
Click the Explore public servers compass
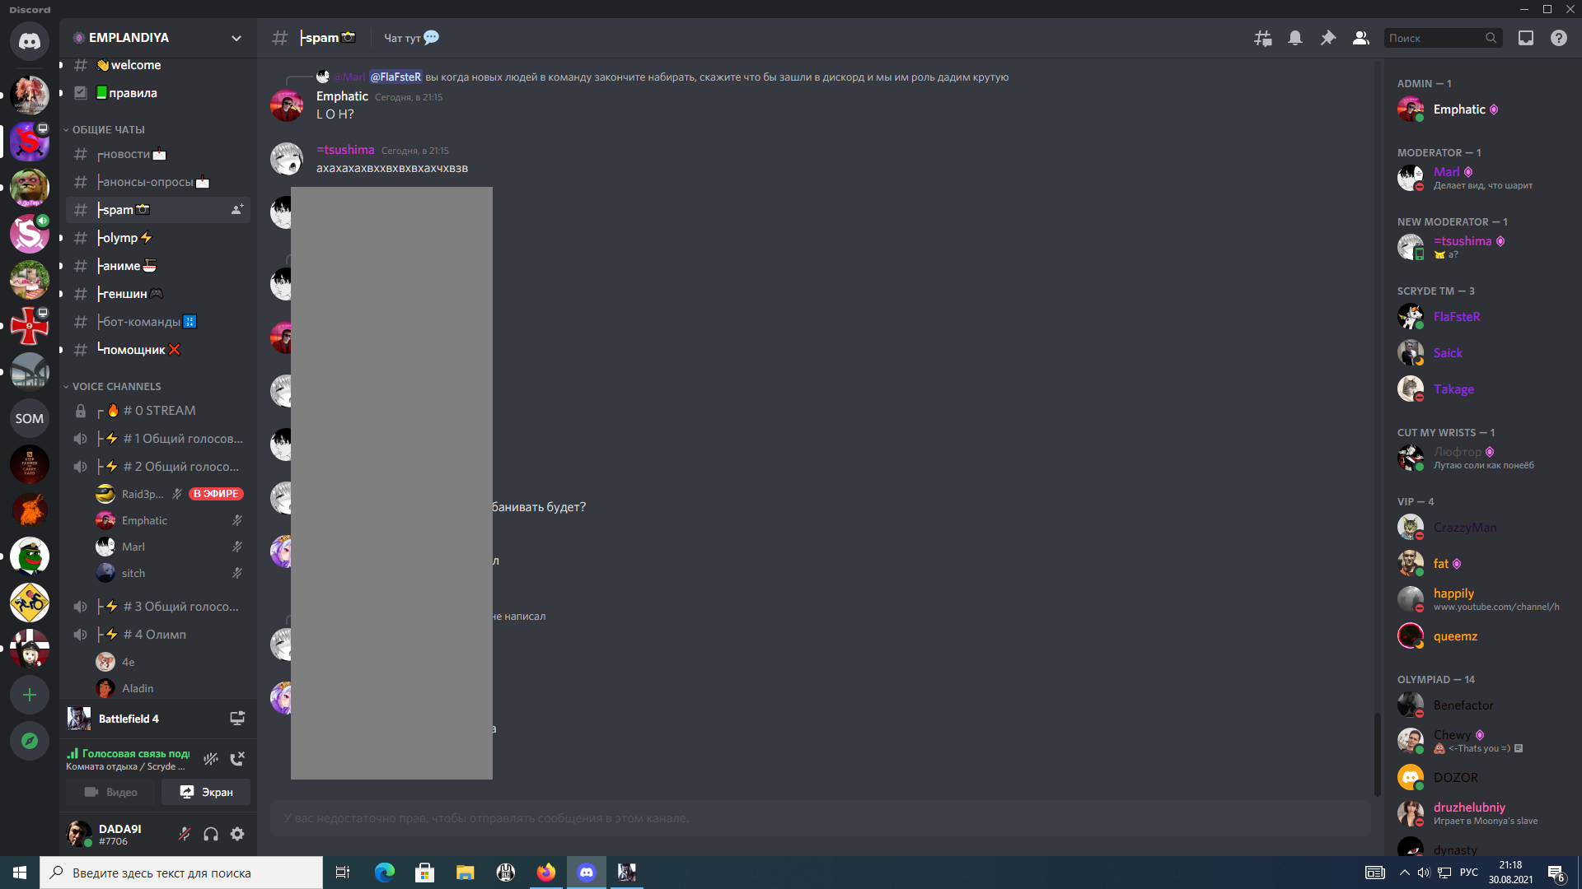(30, 741)
